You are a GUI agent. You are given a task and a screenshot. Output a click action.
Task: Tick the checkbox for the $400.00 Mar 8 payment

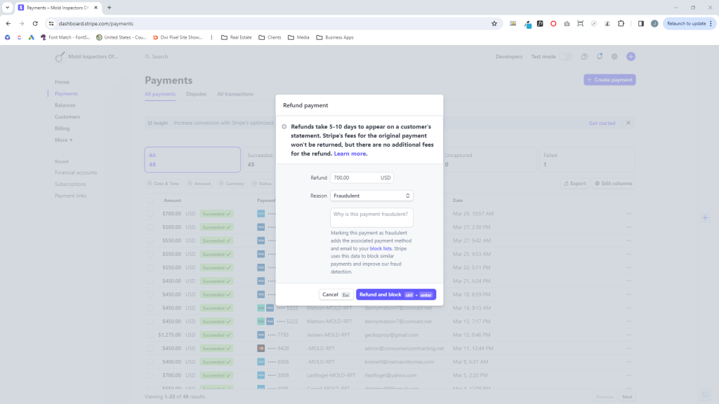click(150, 362)
